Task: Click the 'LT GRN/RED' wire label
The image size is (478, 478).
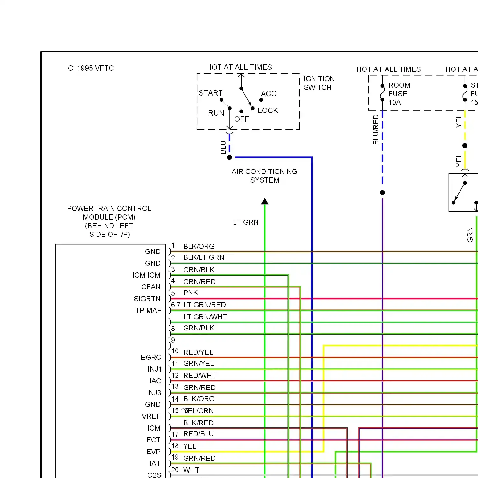Action: 204,305
